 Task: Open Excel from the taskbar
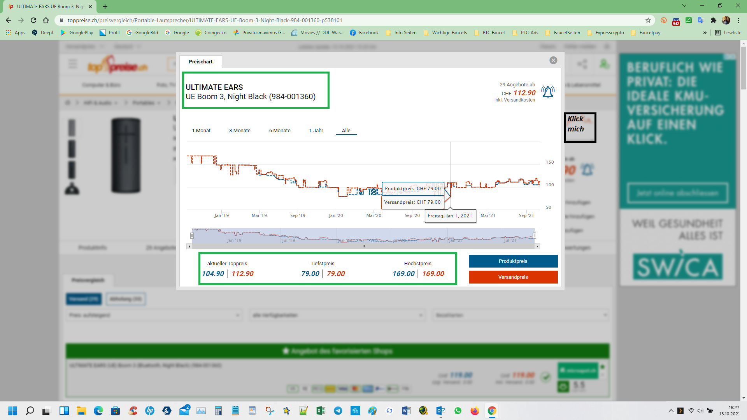coord(321,411)
